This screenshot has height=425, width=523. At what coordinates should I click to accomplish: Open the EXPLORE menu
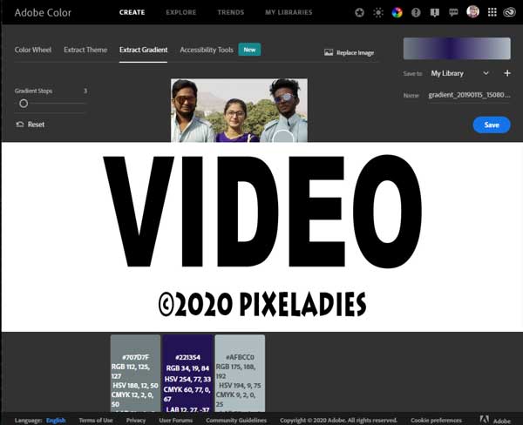point(181,12)
